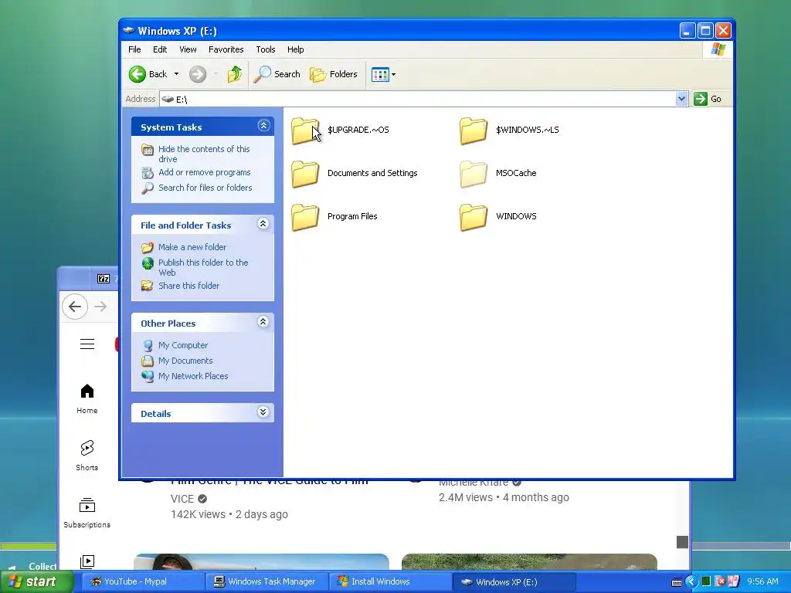
Task: Collapse the File and Folder Tasks panel
Action: tap(263, 223)
